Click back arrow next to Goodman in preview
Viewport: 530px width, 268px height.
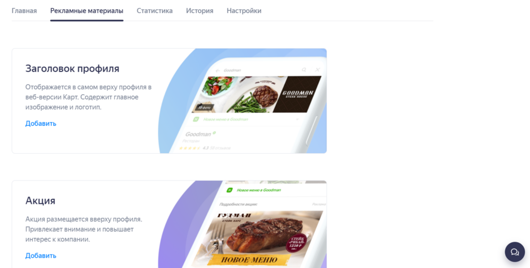(x=218, y=71)
